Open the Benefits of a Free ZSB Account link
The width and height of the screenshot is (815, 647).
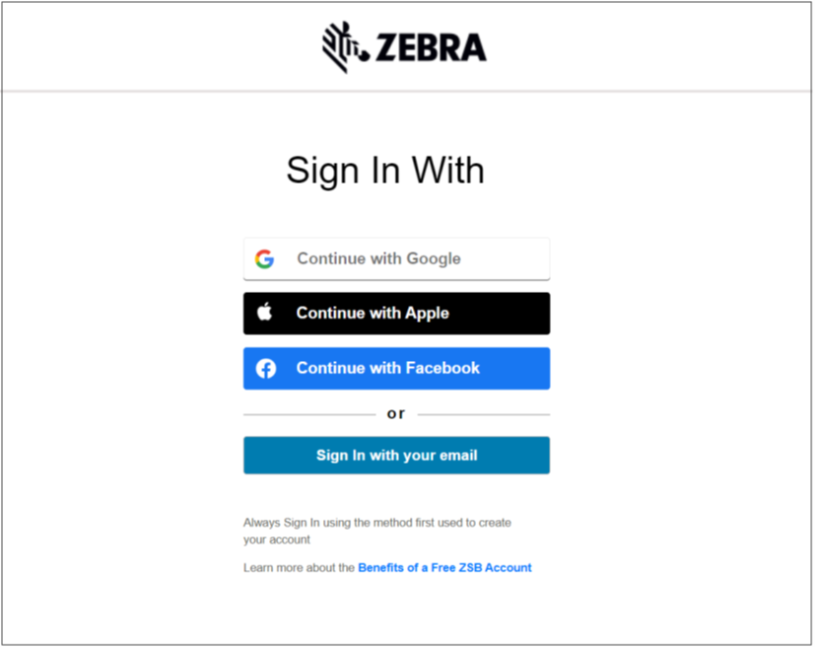(444, 567)
